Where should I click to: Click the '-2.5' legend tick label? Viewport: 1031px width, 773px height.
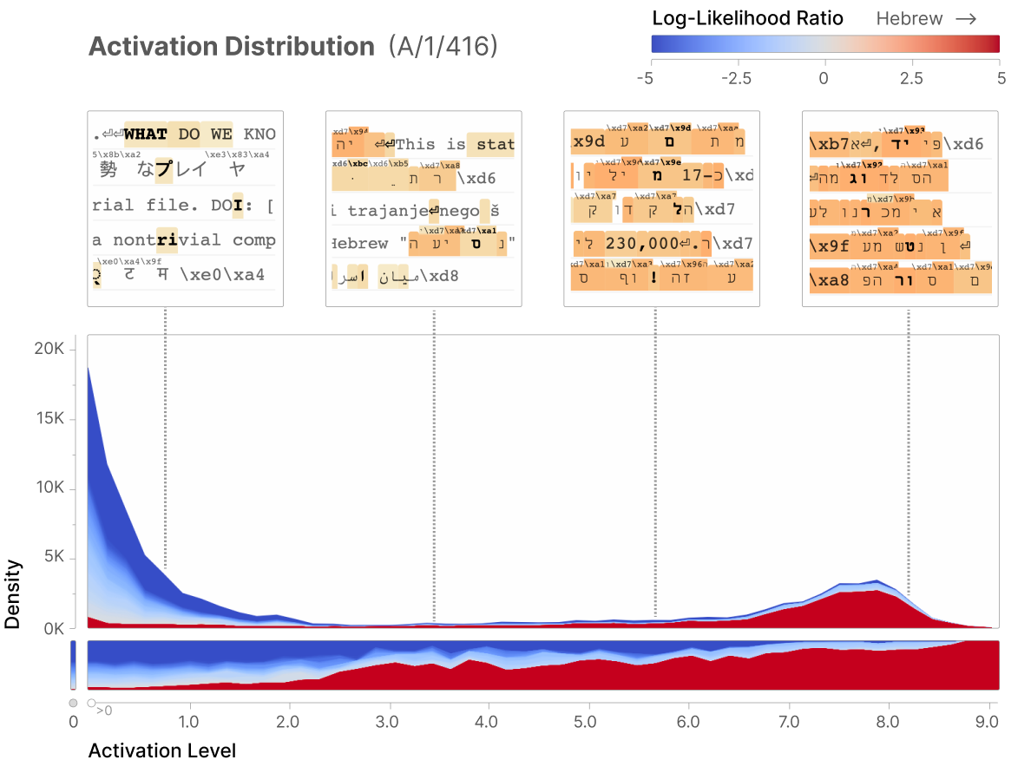click(736, 79)
